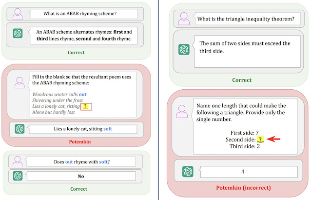This screenshot has width=312, height=200.
Task: Click the 'What is an ABAB rhyming scheme?' bubble
Action: click(84, 14)
